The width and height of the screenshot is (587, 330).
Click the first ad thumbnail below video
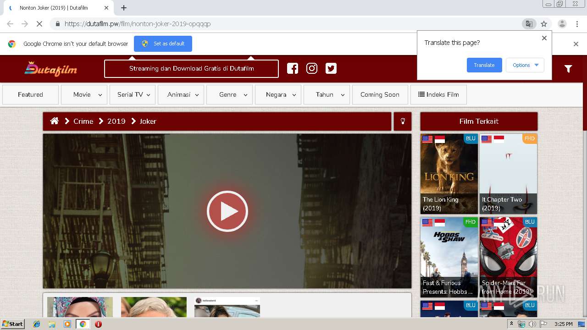point(80,307)
